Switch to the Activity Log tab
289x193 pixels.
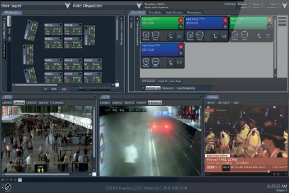pos(153,88)
